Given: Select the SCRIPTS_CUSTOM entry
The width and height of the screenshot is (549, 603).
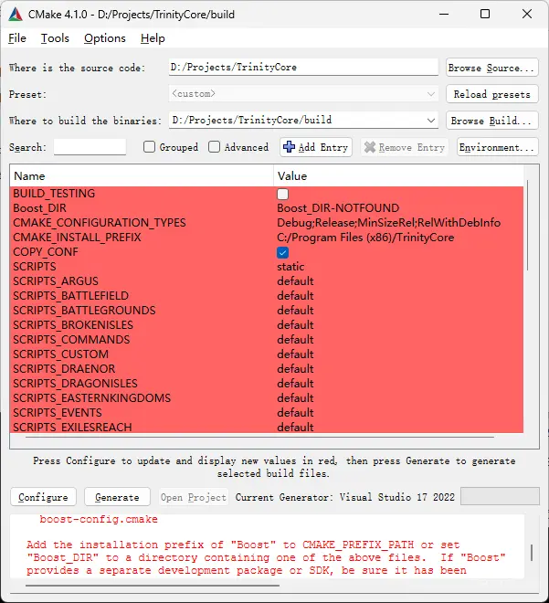Looking at the screenshot, I should click(x=60, y=354).
